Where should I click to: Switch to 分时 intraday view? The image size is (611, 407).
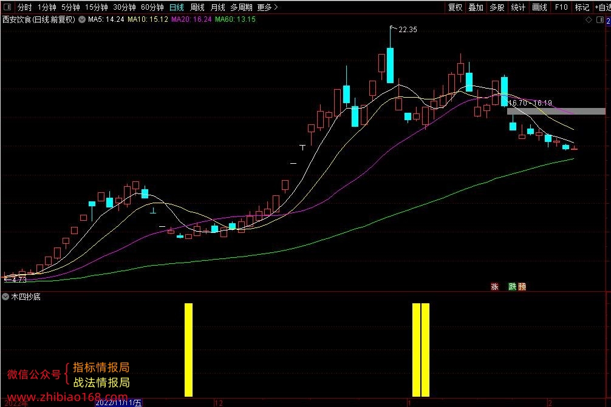24,7
